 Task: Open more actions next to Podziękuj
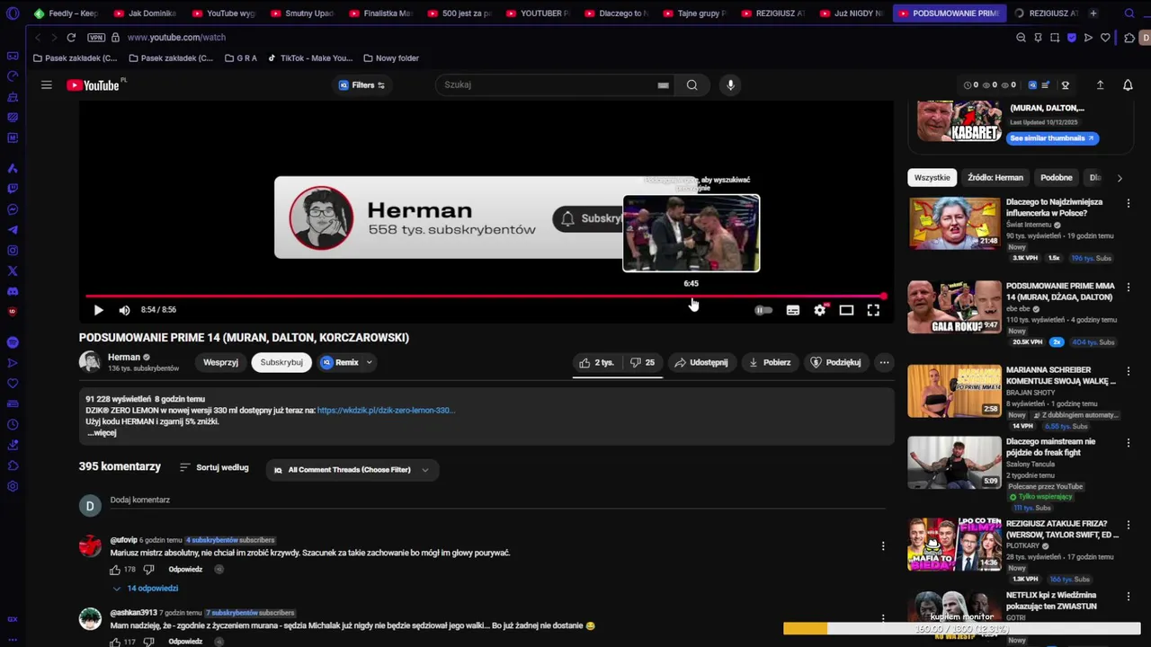[884, 362]
